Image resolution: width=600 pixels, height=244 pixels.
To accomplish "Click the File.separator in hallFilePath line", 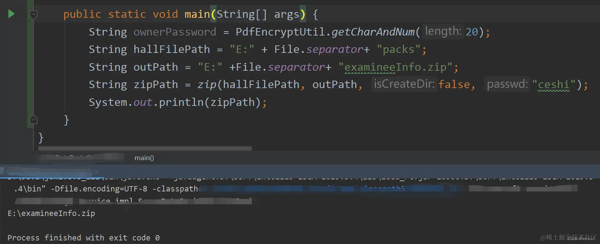I will (318, 49).
